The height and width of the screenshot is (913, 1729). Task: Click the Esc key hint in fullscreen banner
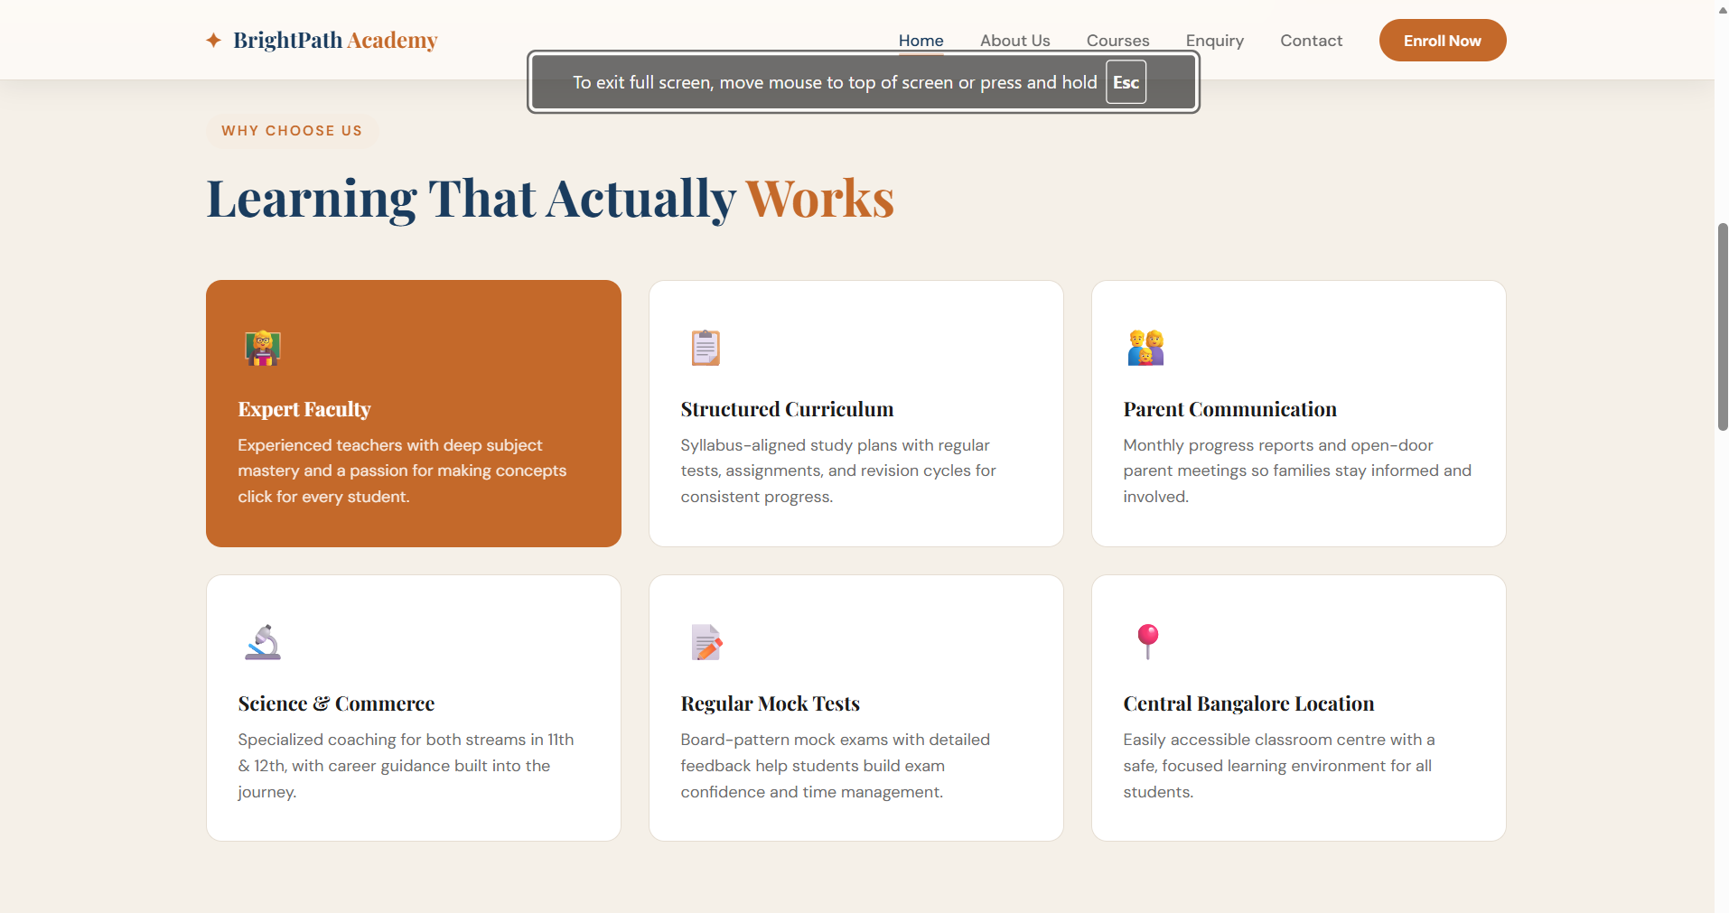(x=1126, y=82)
